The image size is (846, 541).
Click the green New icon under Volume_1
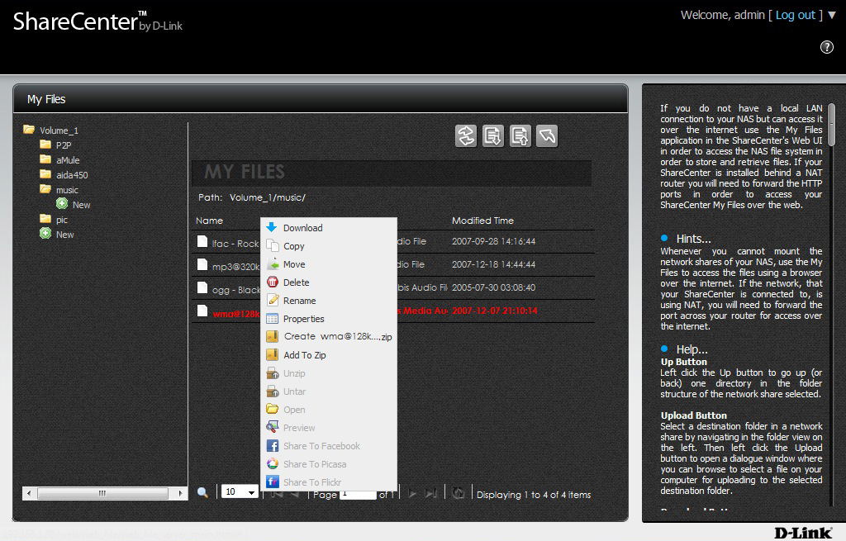[45, 234]
